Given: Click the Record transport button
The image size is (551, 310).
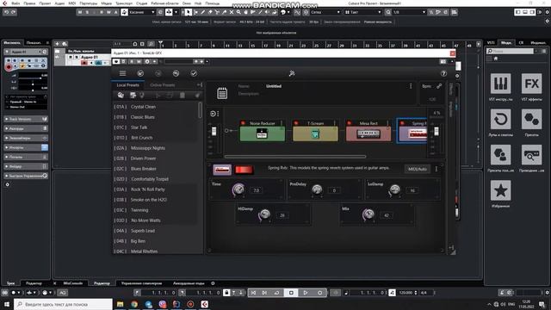Looking at the screenshot, I should click(319, 293).
